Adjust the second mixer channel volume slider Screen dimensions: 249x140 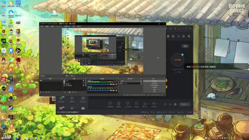click(100, 91)
